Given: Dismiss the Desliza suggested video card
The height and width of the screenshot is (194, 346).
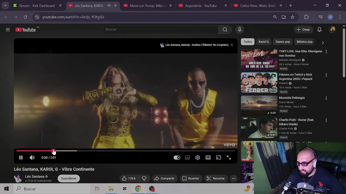Looking at the screenshot, I should (232, 45).
